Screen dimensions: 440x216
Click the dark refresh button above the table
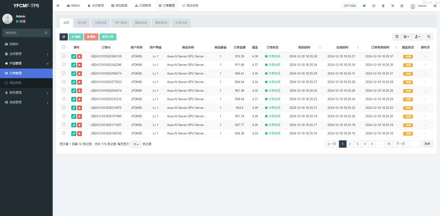pos(64,37)
